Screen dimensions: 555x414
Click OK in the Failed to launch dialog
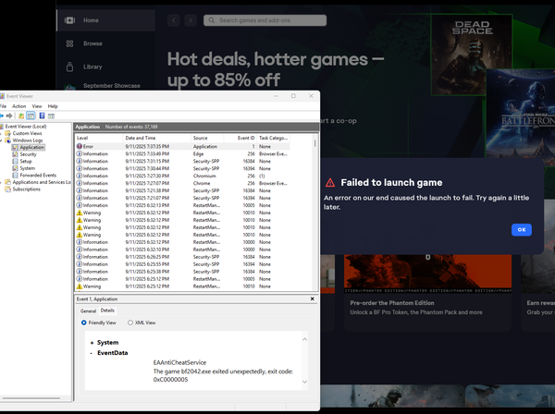[x=522, y=230]
